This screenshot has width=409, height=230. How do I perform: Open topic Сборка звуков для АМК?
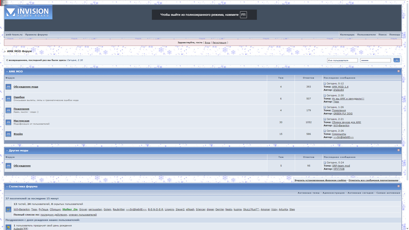pyautogui.click(x=346, y=122)
